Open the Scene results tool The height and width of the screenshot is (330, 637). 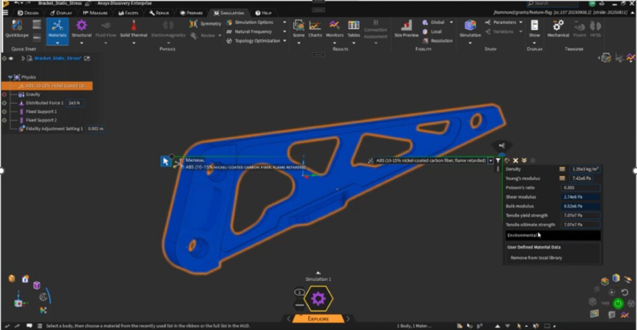coord(299,29)
